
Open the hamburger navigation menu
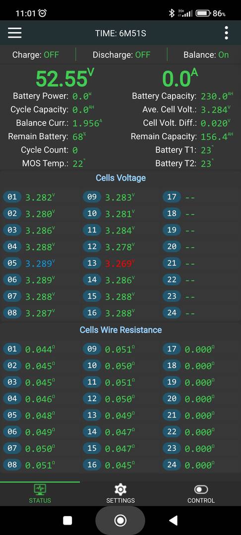pos(15,33)
